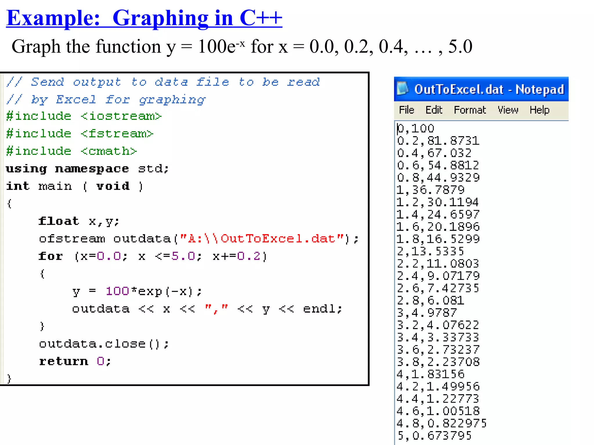Click the for loop header line in the code
The height and width of the screenshot is (445, 594).
click(x=153, y=256)
